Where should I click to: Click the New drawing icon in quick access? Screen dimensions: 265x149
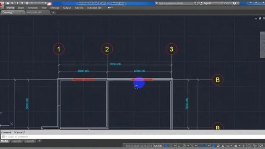point(8,3)
